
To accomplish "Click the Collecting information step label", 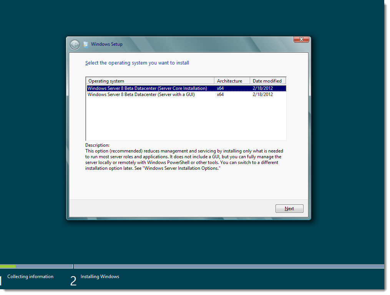I will (30, 276).
